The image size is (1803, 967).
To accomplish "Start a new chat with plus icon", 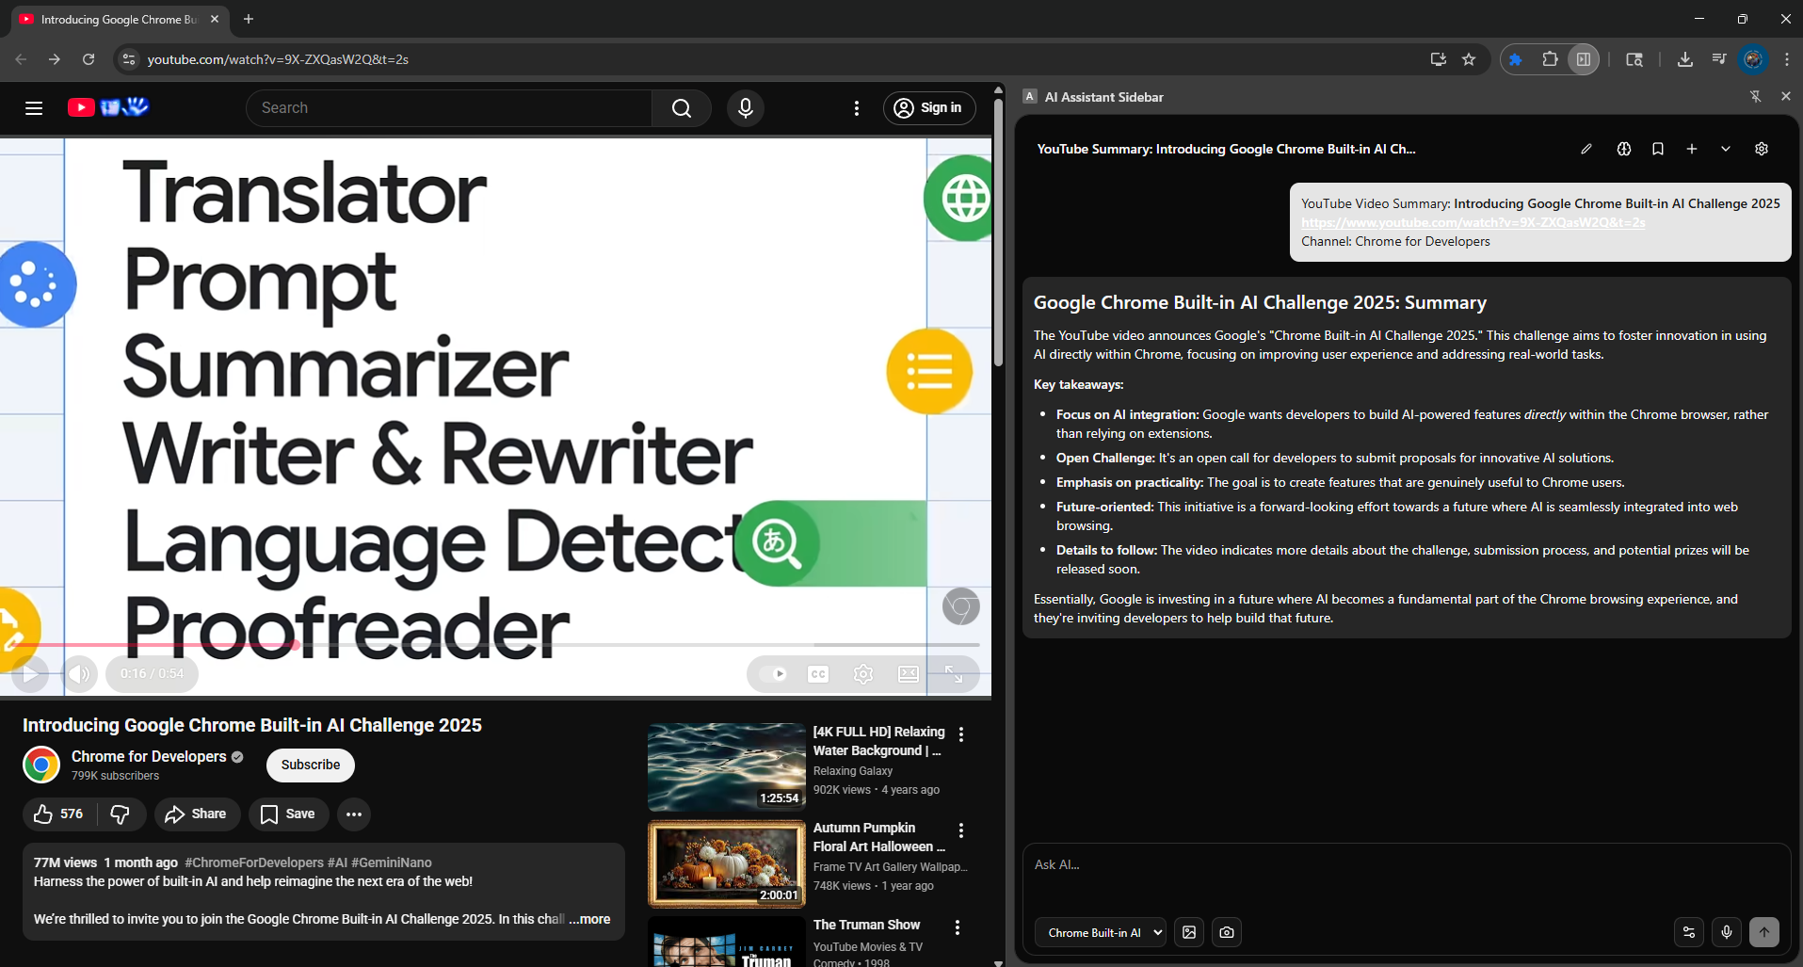I will 1692,149.
